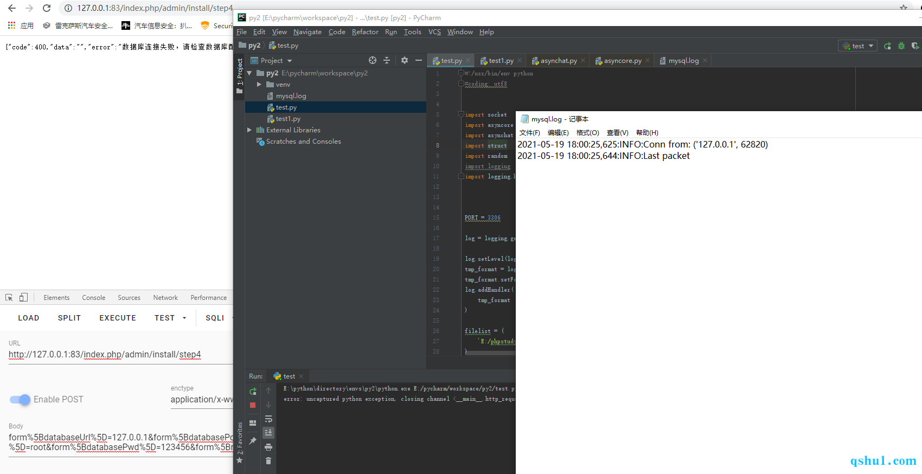Click the up stack trace arrow in Run panel
The image size is (922, 474).
tap(268, 390)
